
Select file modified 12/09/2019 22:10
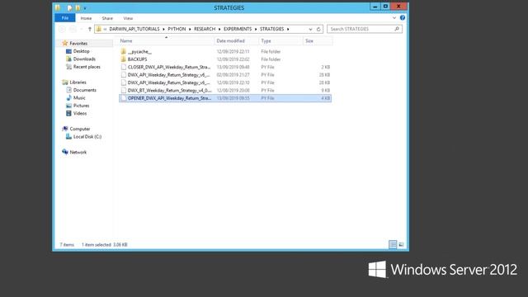point(225,82)
